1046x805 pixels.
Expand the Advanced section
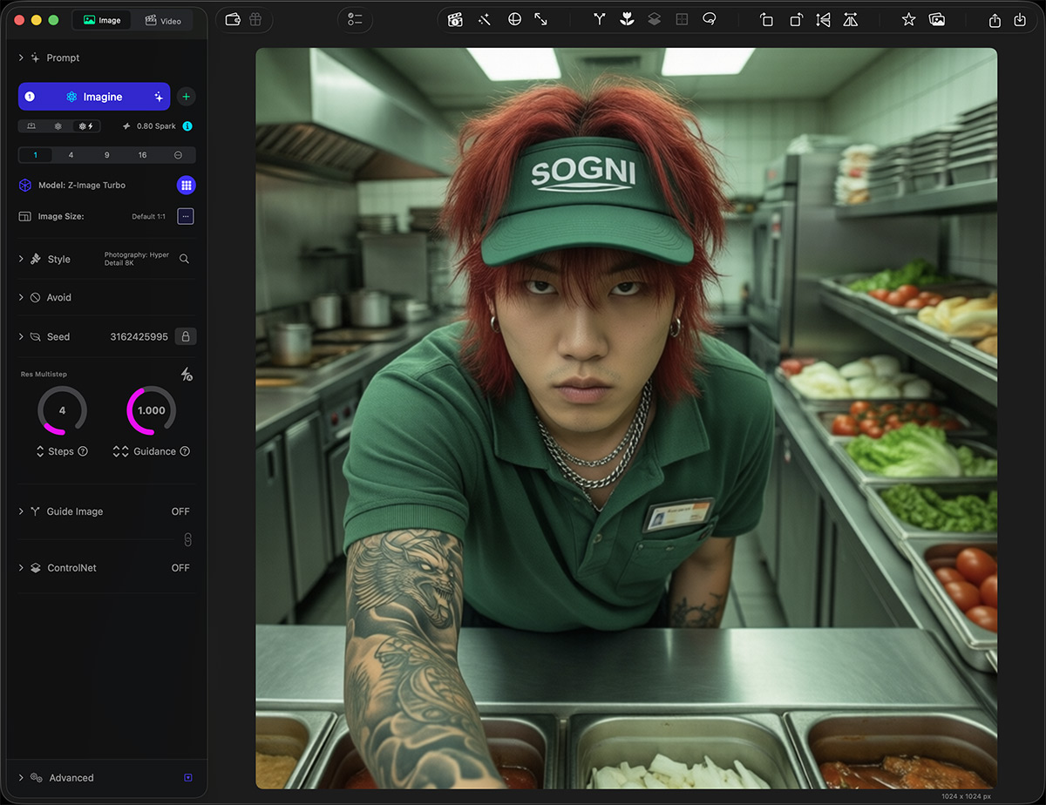(21, 778)
